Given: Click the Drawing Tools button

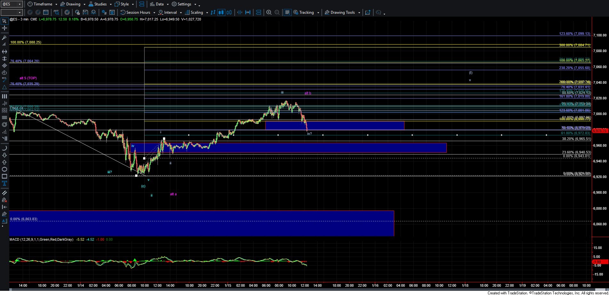Looking at the screenshot, I should pos(342,12).
